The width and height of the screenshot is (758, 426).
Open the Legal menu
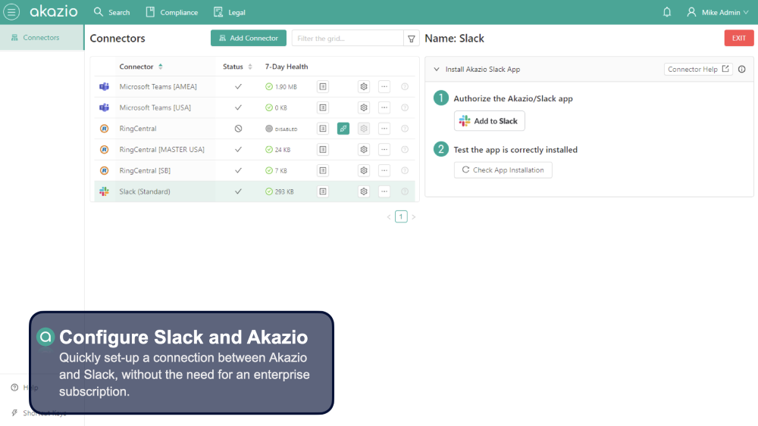click(x=230, y=12)
